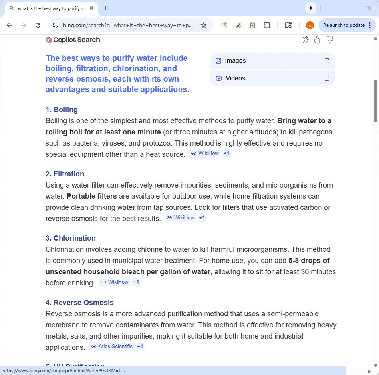Click the '3. Chlorination' heading
This screenshot has height=375, width=379.
point(71,238)
